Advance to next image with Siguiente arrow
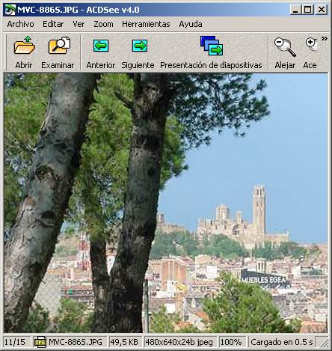The height and width of the screenshot is (351, 332). click(x=138, y=52)
